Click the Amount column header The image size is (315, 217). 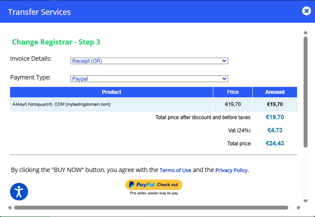coord(275,92)
